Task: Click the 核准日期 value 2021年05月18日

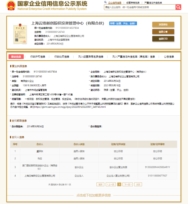Action: (x=112, y=85)
